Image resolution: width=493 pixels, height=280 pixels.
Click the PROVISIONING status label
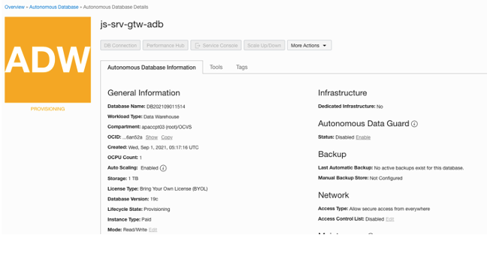click(x=48, y=109)
